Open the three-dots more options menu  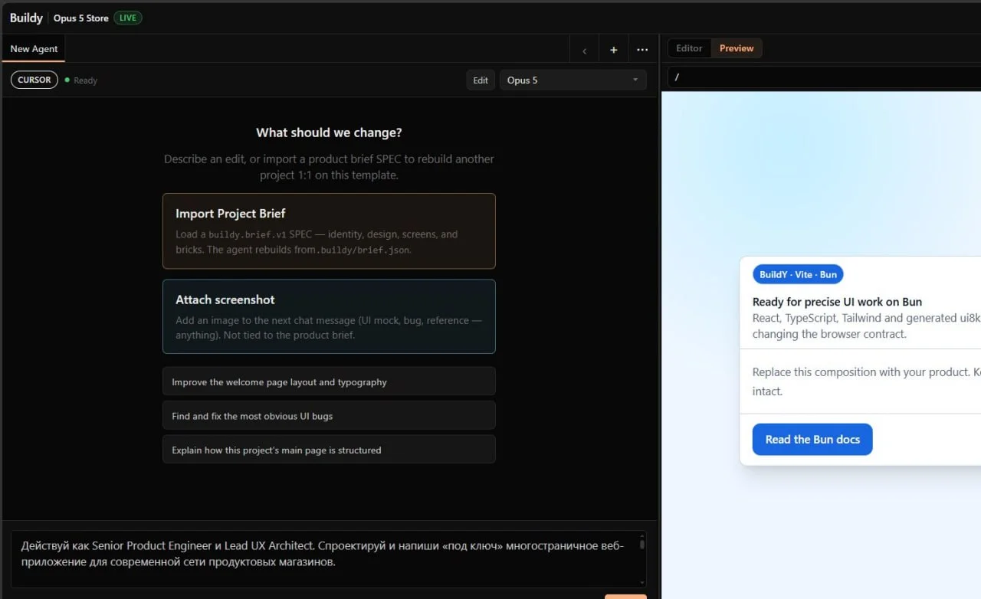(x=642, y=50)
